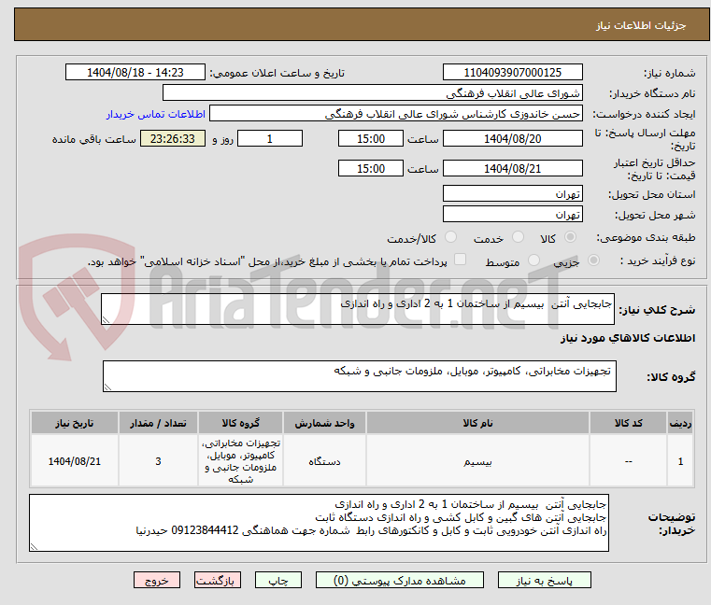711x605 pixels.
Task: Click the گروه کالا table column header
Action: 240,423
